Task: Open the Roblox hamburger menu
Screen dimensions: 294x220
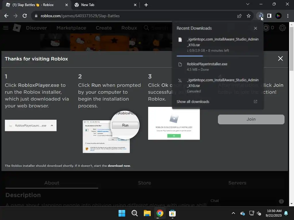Action: pyautogui.click(x=6, y=28)
